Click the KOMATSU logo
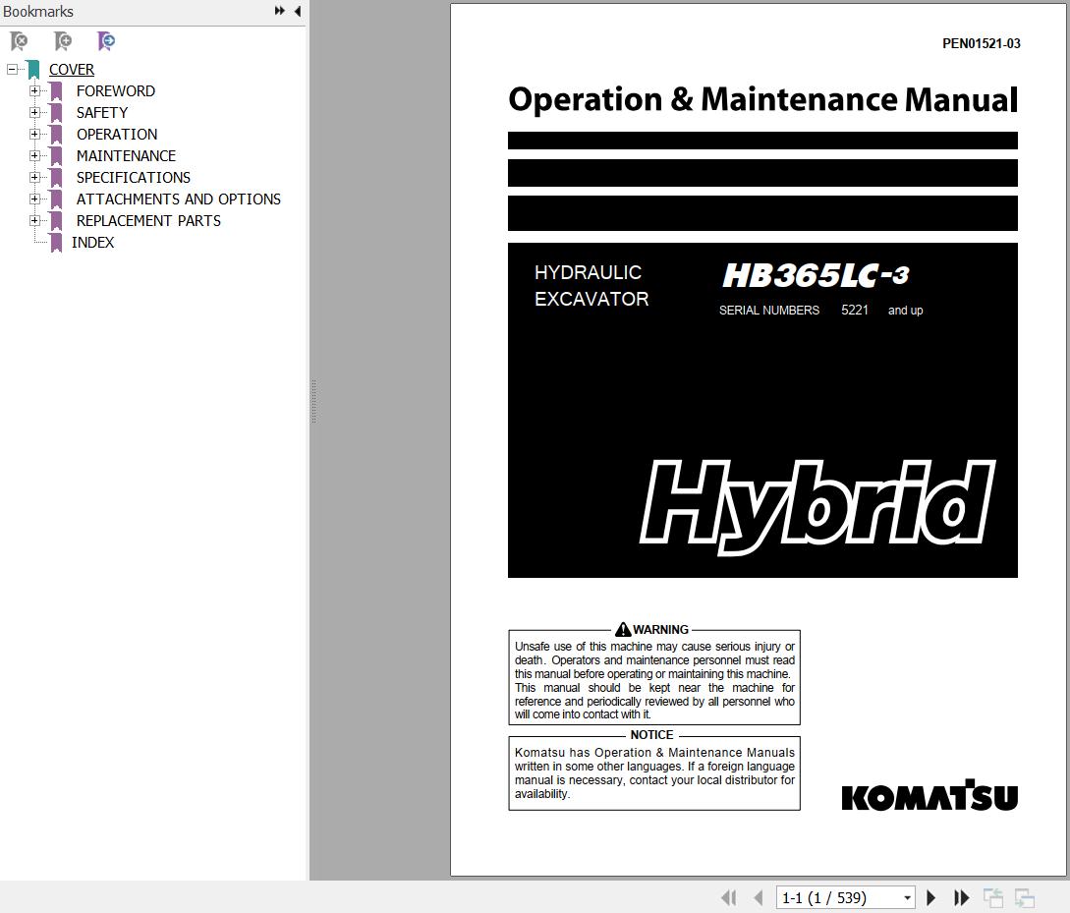Screen dimensions: 1070x913 point(929,796)
